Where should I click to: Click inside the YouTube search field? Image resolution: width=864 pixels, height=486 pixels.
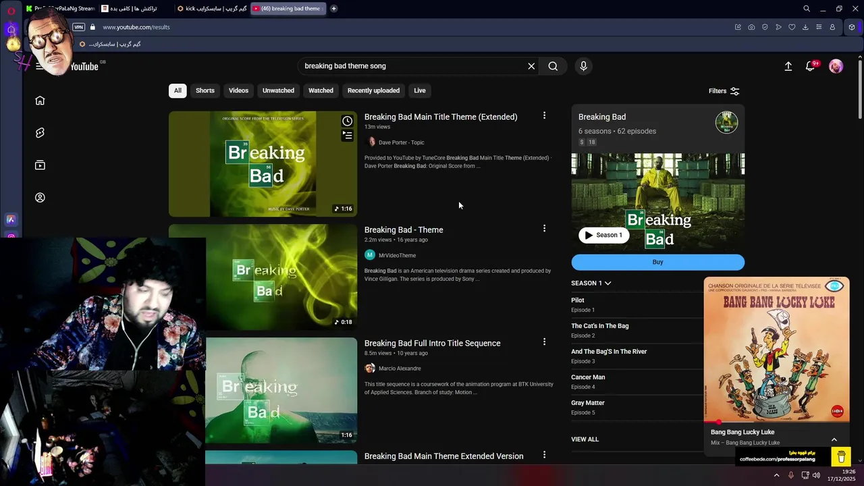tap(412, 66)
